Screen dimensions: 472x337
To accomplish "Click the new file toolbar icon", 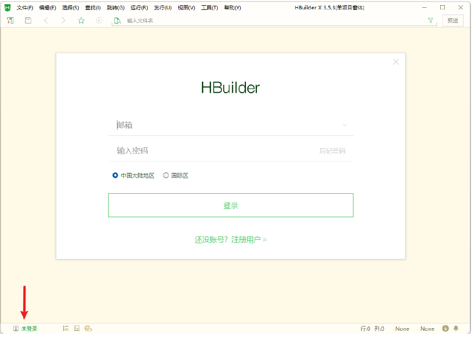I will [x=10, y=20].
